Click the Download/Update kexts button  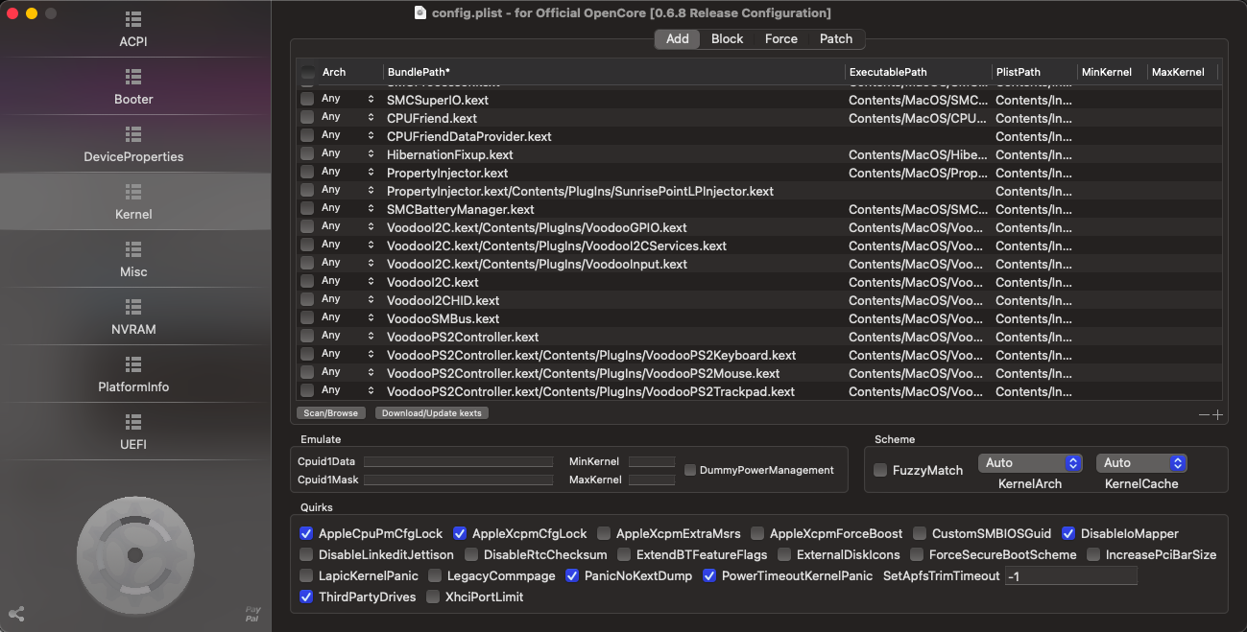(x=431, y=413)
